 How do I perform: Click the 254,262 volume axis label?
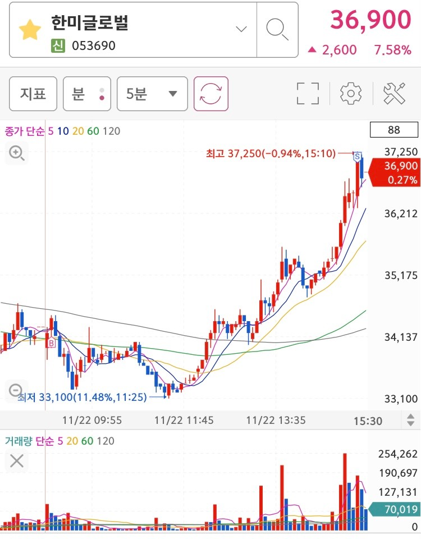coord(398,454)
